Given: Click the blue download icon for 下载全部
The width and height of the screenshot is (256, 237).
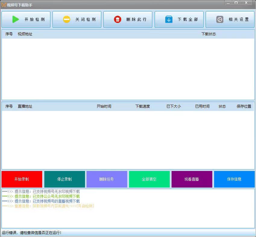Looking at the screenshot, I should click(x=169, y=19).
